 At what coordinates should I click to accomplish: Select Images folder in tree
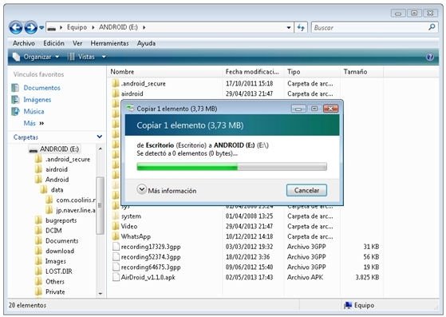(x=56, y=261)
